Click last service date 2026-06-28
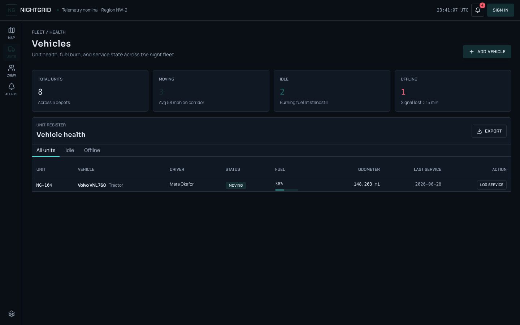 (428, 184)
